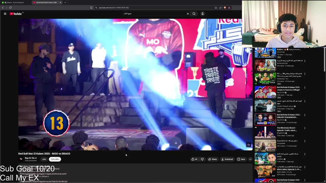Image resolution: width=326 pixels, height=183 pixels.
Task: Open Sheshtawy 1:55:20 video thumbnail
Action: pos(265,79)
